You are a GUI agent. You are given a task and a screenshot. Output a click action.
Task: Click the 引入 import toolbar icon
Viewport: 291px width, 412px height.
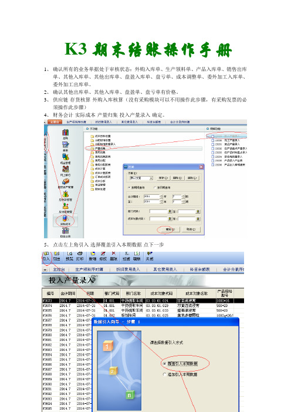click(46, 256)
